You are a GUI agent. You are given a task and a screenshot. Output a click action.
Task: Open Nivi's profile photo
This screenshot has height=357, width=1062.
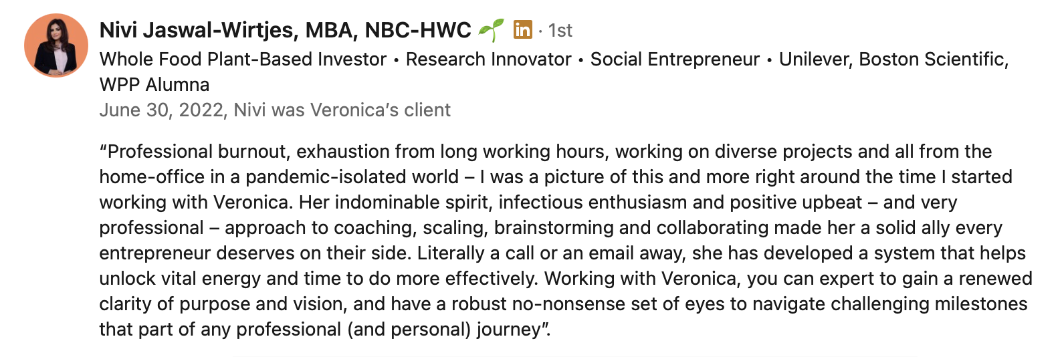click(x=56, y=45)
